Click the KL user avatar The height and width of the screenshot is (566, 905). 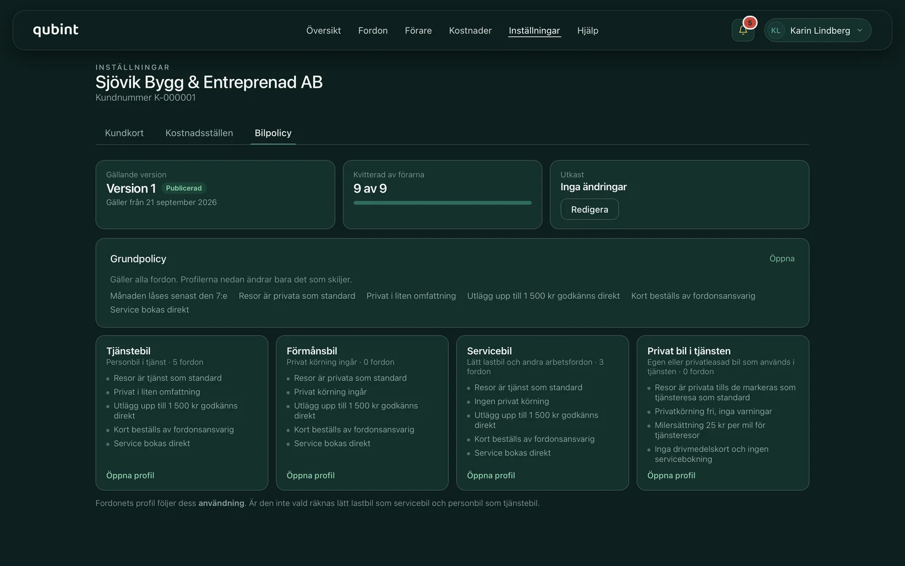coord(775,31)
